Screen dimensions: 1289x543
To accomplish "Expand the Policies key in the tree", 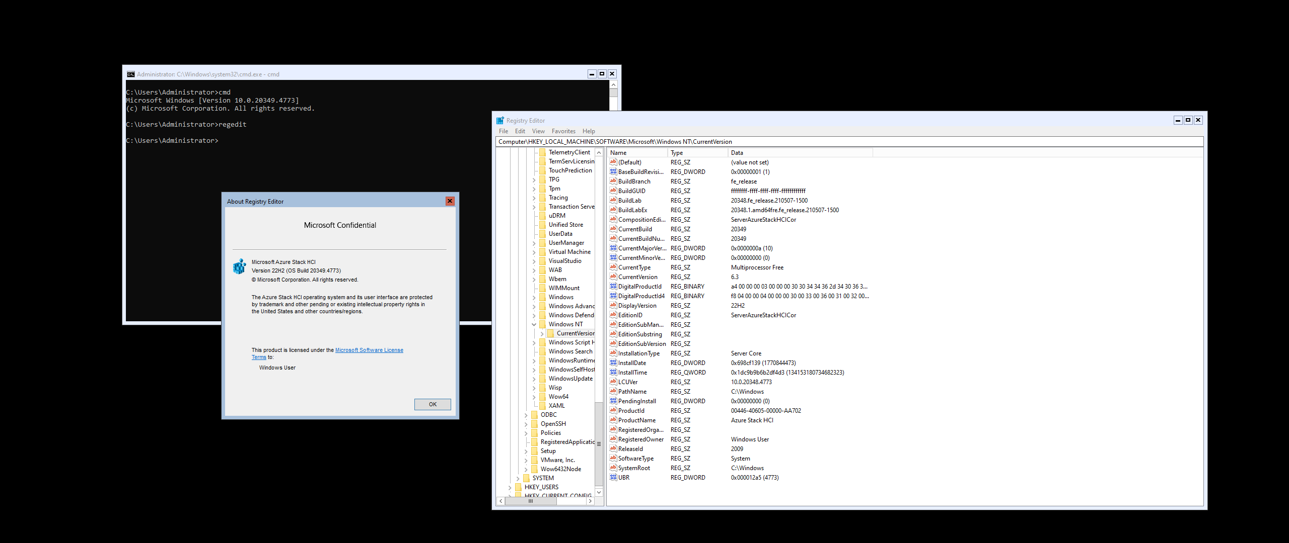I will coord(526,433).
